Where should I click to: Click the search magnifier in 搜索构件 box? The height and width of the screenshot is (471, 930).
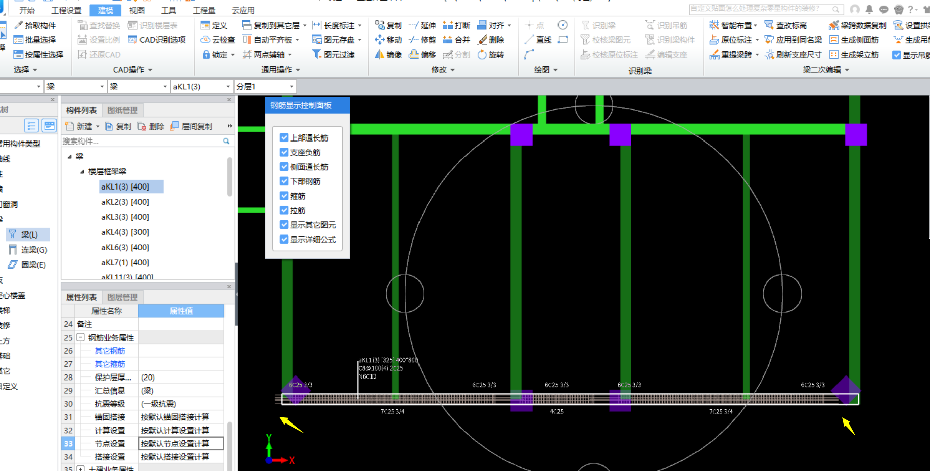(226, 142)
